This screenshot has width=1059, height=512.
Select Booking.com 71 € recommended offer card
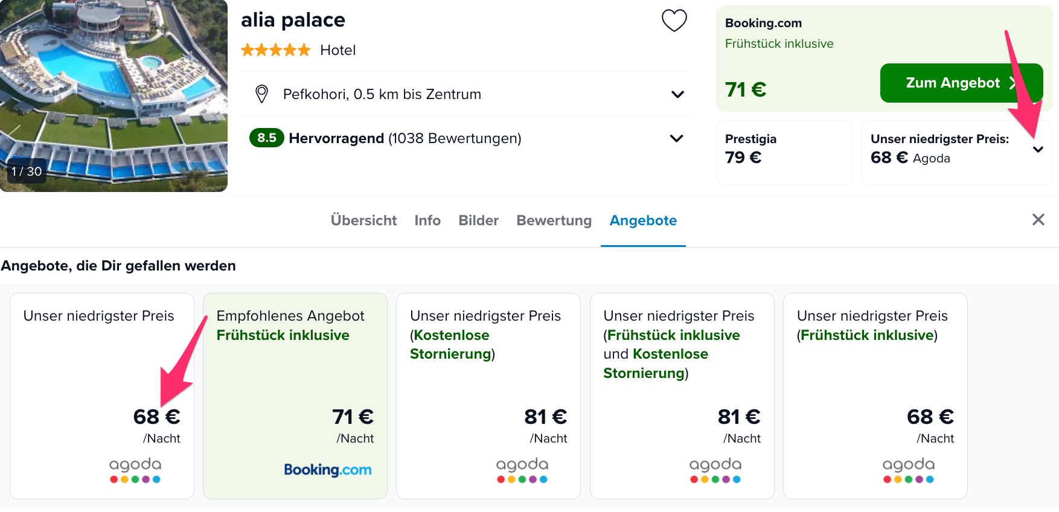pos(295,396)
